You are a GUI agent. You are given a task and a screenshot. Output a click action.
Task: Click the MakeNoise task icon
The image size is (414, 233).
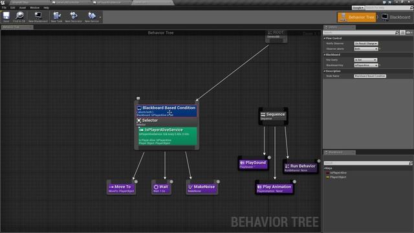[190, 187]
